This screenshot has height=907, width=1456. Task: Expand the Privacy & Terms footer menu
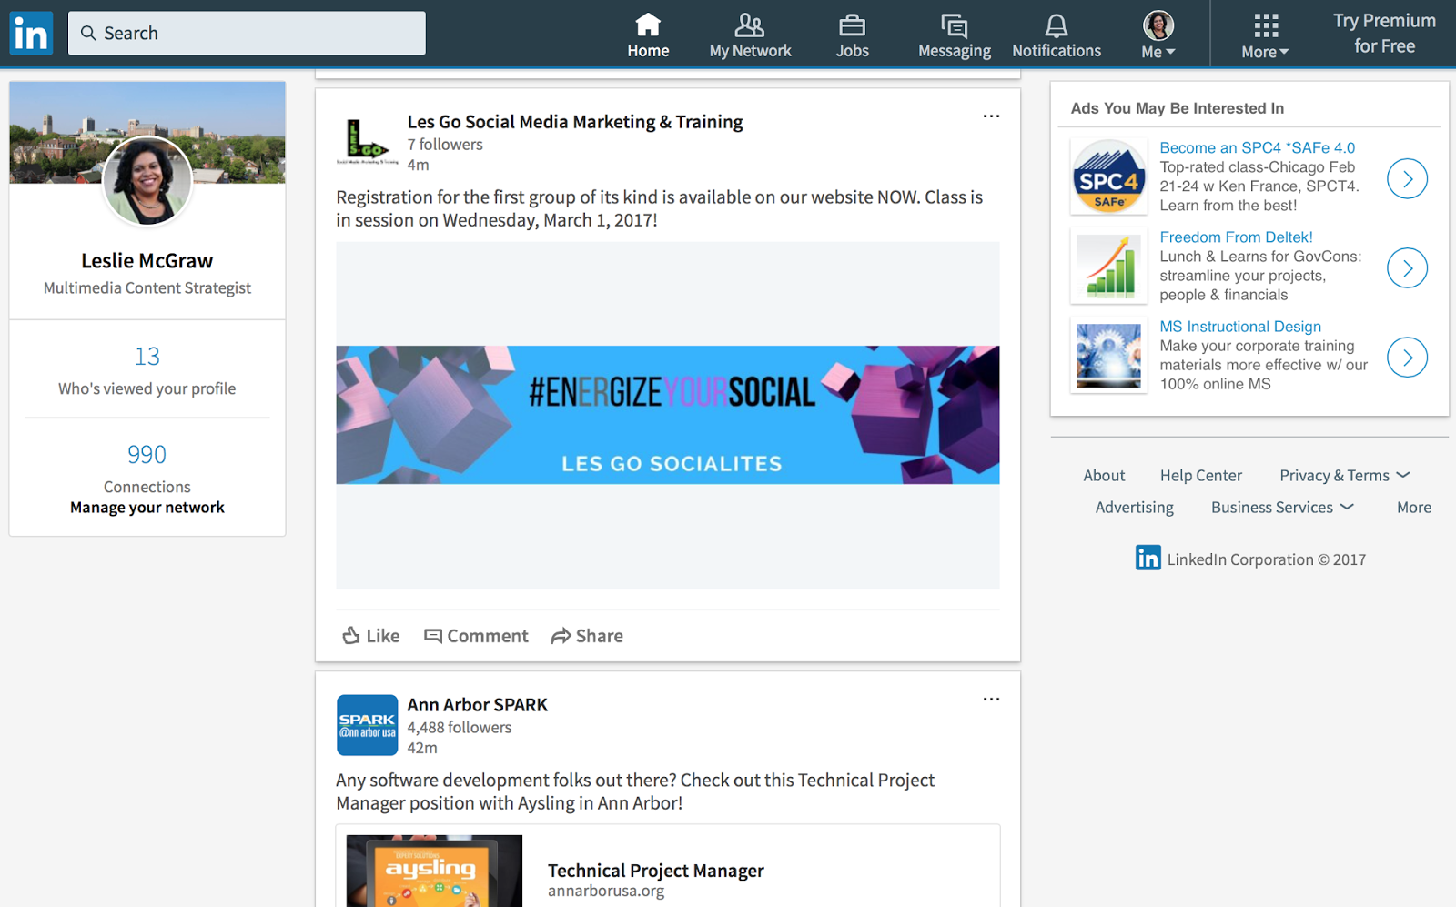[x=1343, y=475]
